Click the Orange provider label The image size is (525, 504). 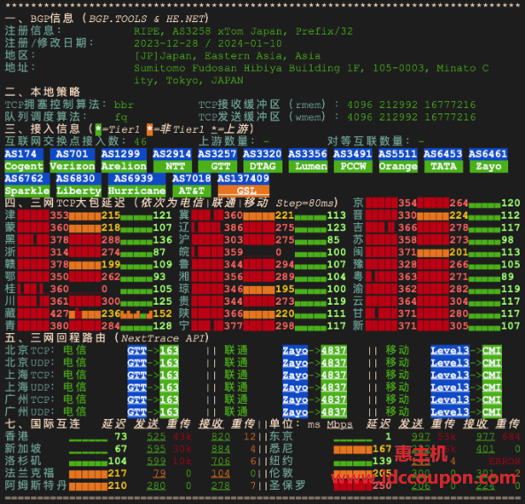pyautogui.click(x=398, y=167)
